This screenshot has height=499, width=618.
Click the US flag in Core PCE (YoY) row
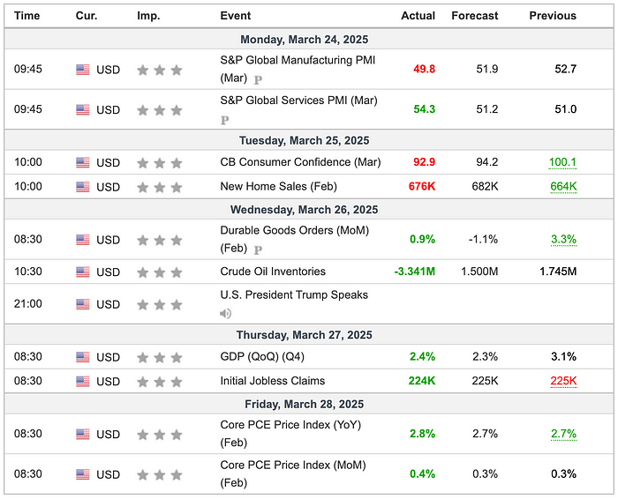(83, 434)
